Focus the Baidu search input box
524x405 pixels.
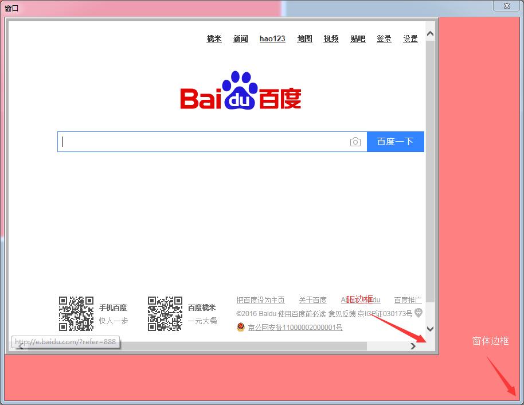pos(212,142)
